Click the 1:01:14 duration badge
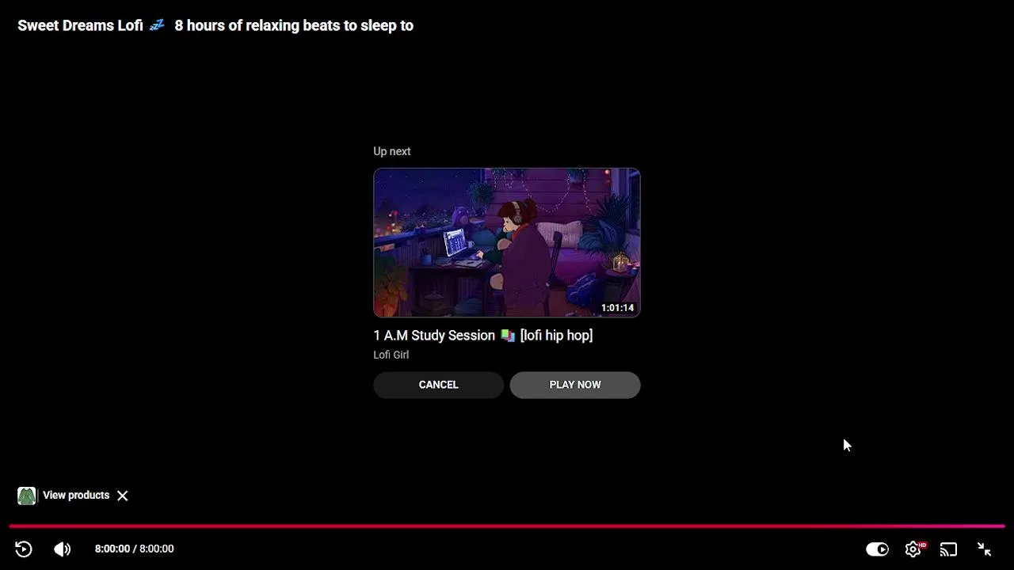Screen dimensions: 1014x570 click(x=617, y=308)
